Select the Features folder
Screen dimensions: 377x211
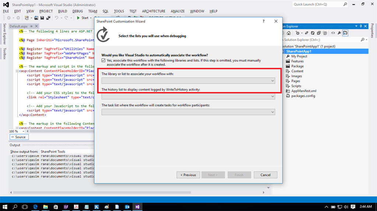coord(297,61)
